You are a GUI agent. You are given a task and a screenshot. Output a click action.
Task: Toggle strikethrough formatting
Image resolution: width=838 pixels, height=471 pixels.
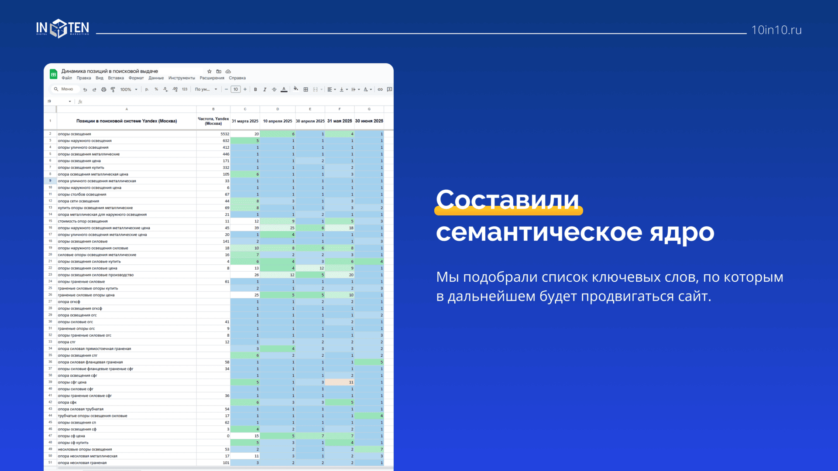tap(274, 89)
